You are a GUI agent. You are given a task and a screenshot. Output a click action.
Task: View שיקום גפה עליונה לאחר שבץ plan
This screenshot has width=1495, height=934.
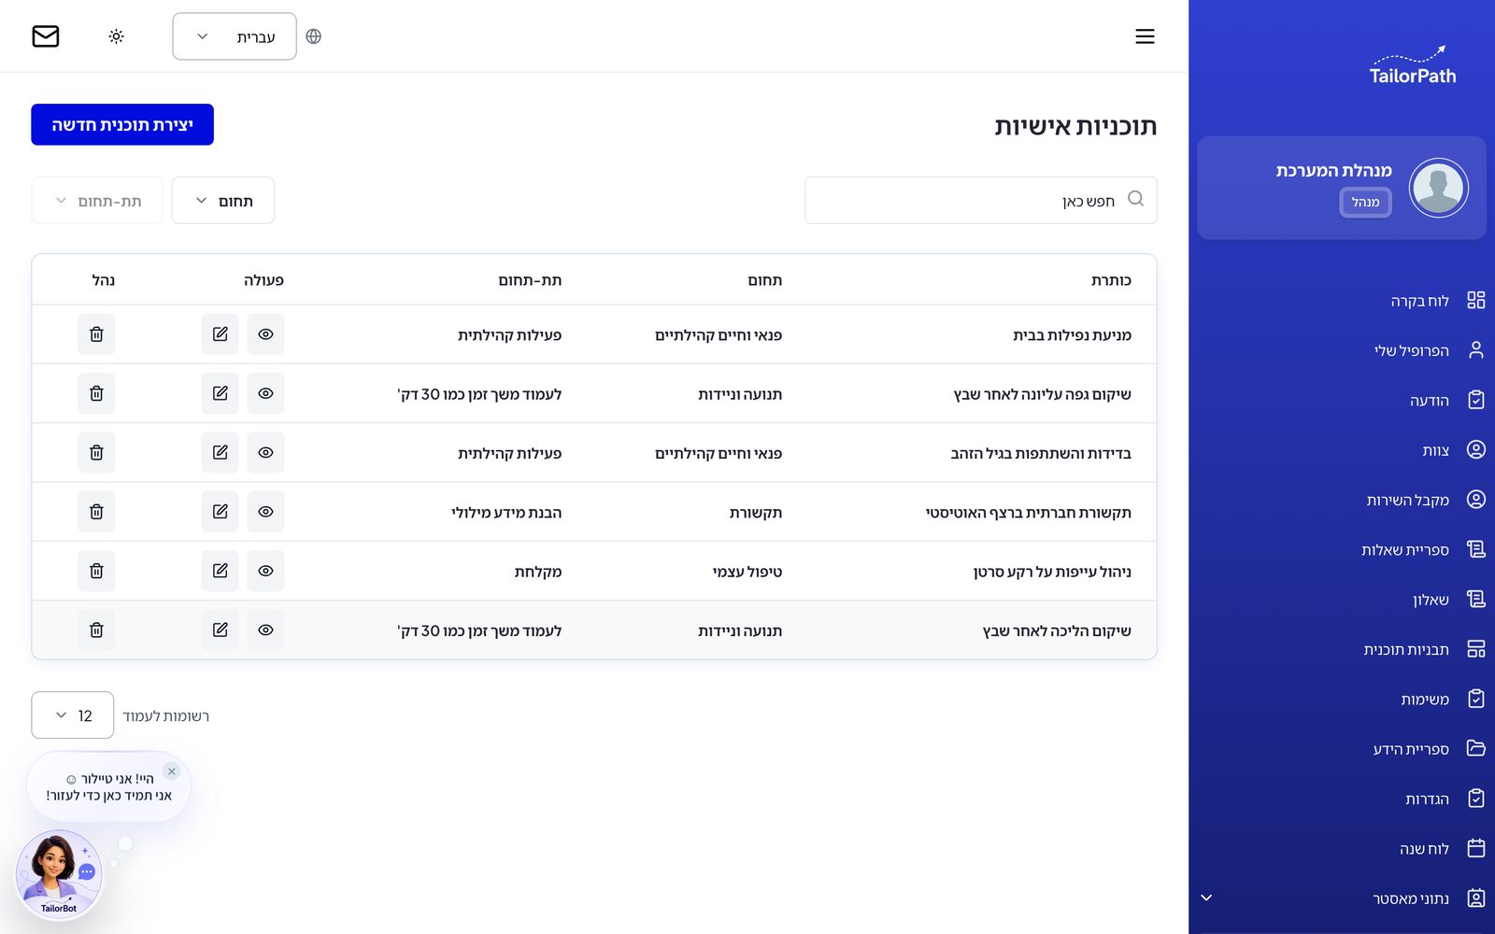point(265,393)
